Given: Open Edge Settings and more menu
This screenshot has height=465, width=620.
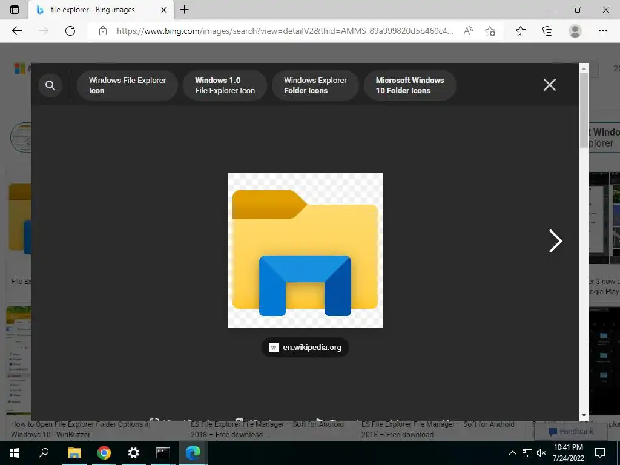Looking at the screenshot, I should 602,31.
